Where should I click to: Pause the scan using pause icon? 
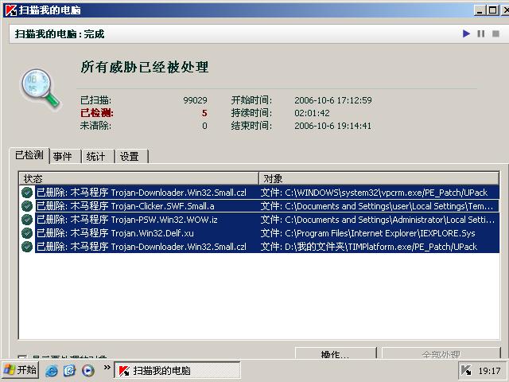pos(480,33)
